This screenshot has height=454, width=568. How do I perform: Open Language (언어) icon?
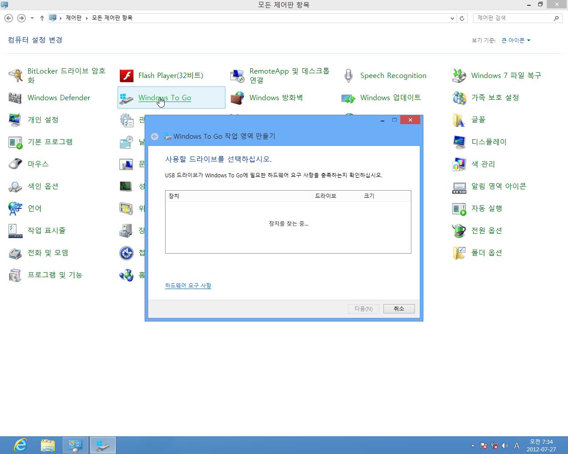click(16, 209)
